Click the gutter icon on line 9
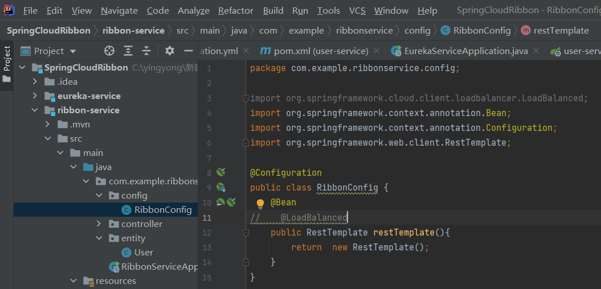Image resolution: width=601 pixels, height=289 pixels. click(x=220, y=187)
